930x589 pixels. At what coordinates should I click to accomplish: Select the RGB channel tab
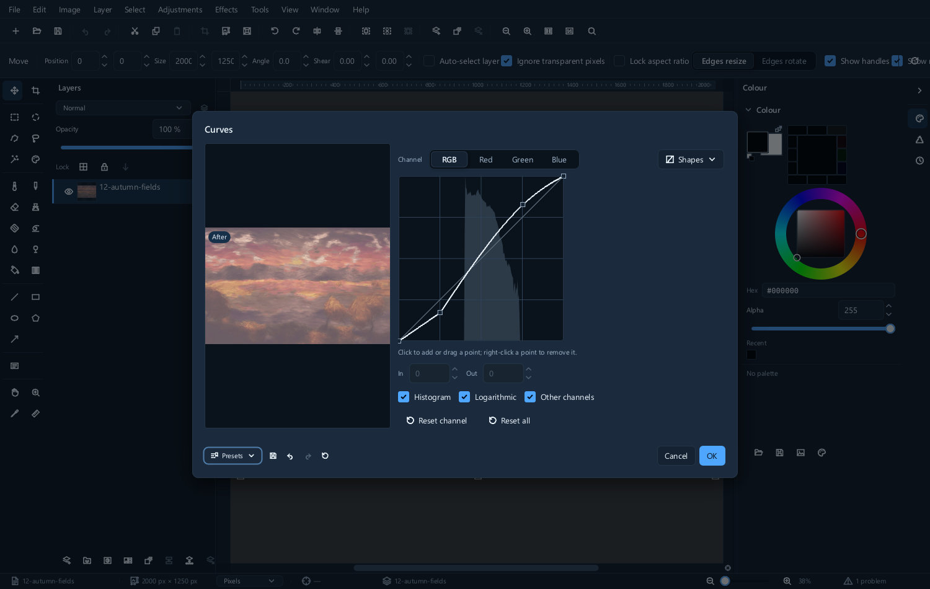pos(449,159)
